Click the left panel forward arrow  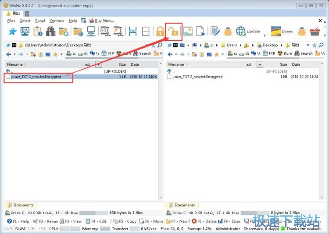click(x=21, y=54)
